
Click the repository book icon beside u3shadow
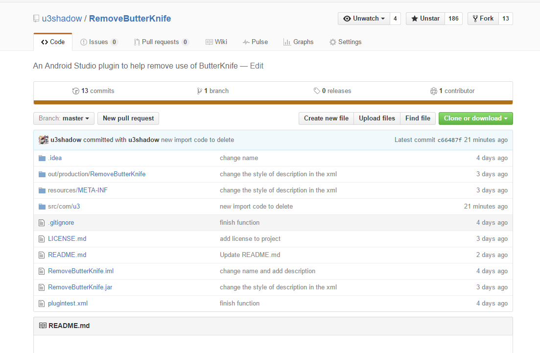point(36,18)
